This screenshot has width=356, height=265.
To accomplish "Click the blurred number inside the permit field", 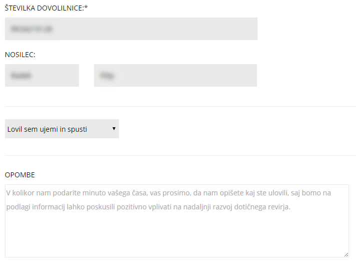I will pos(31,29).
